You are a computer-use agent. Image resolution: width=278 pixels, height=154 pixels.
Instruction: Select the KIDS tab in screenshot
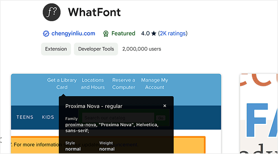click(x=48, y=117)
